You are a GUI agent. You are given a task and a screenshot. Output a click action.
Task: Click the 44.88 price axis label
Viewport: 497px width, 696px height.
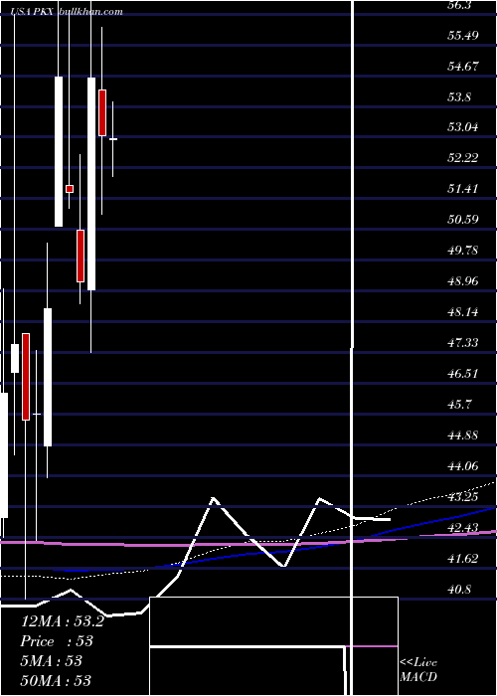[463, 435]
